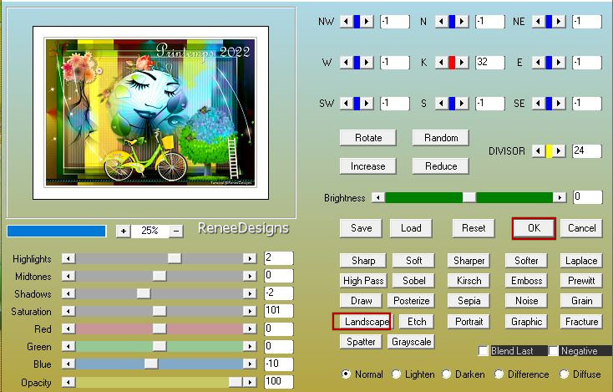Select the Darken radio button
613x392 pixels.
[x=447, y=374]
